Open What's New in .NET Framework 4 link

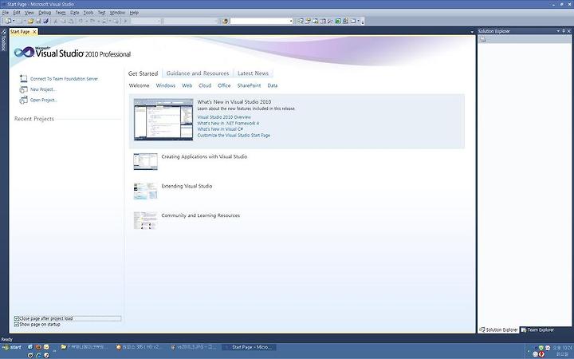pyautogui.click(x=228, y=123)
